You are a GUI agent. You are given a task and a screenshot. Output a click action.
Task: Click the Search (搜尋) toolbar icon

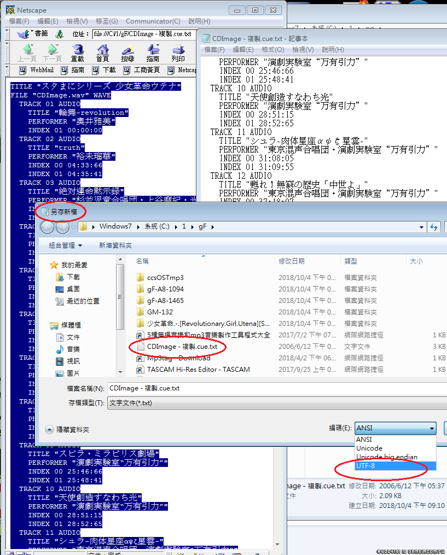pyautogui.click(x=127, y=53)
